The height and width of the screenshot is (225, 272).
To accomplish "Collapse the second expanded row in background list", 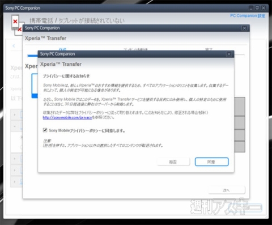I will click(x=15, y=126).
